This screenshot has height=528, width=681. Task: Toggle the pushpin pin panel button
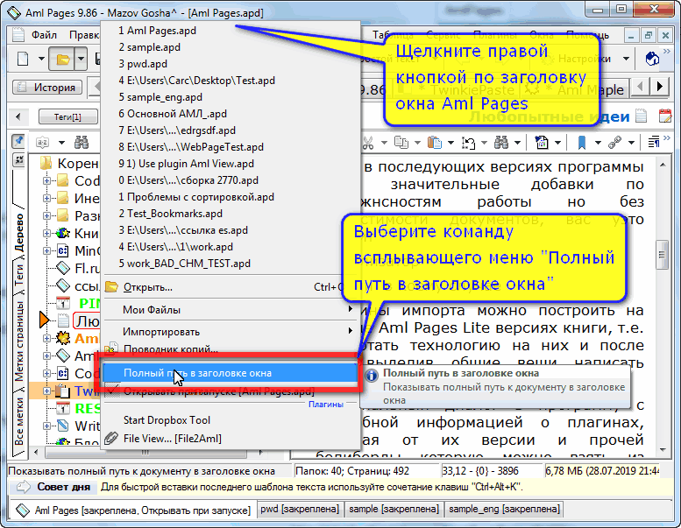click(18, 141)
